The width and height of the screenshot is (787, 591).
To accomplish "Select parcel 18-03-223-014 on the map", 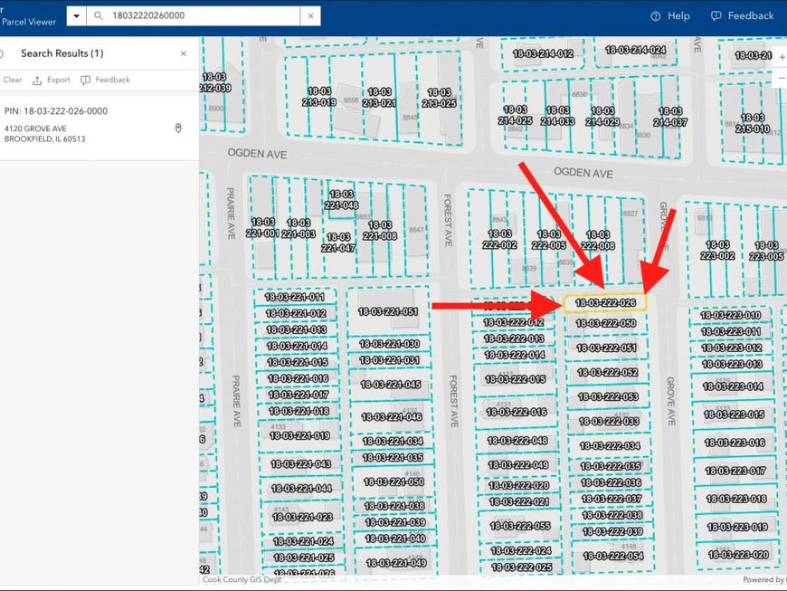I will click(734, 387).
